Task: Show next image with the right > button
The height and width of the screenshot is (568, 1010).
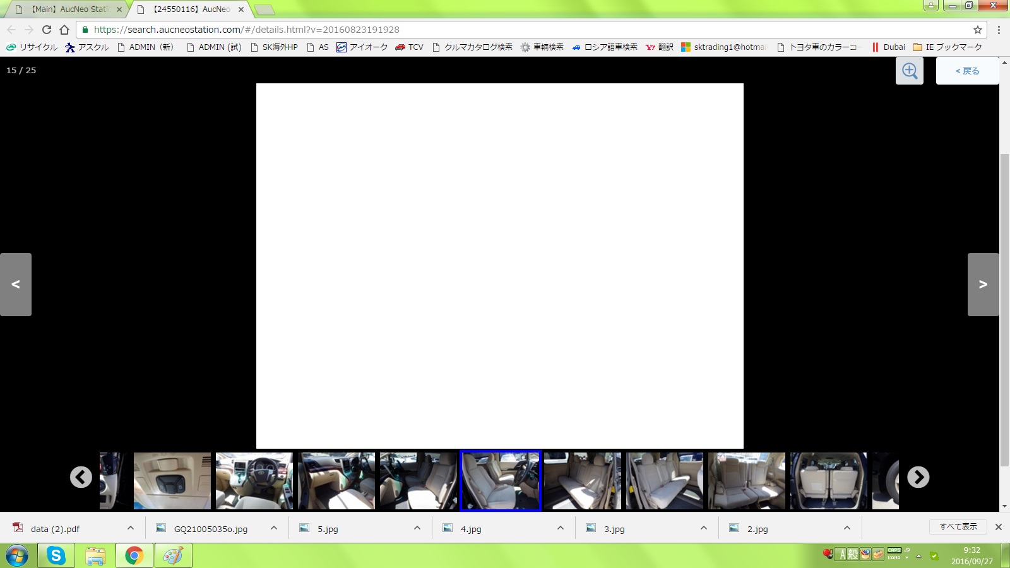Action: [x=983, y=285]
